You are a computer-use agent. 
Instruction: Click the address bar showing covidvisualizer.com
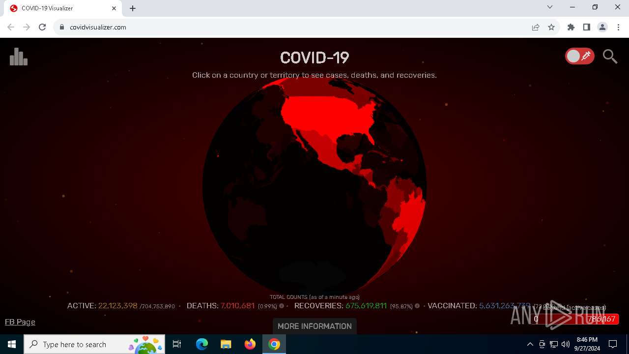[x=295, y=27]
